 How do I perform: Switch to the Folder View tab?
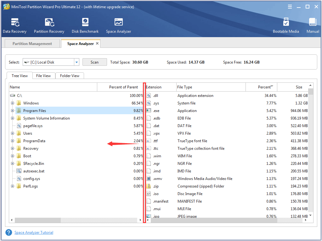pos(69,76)
